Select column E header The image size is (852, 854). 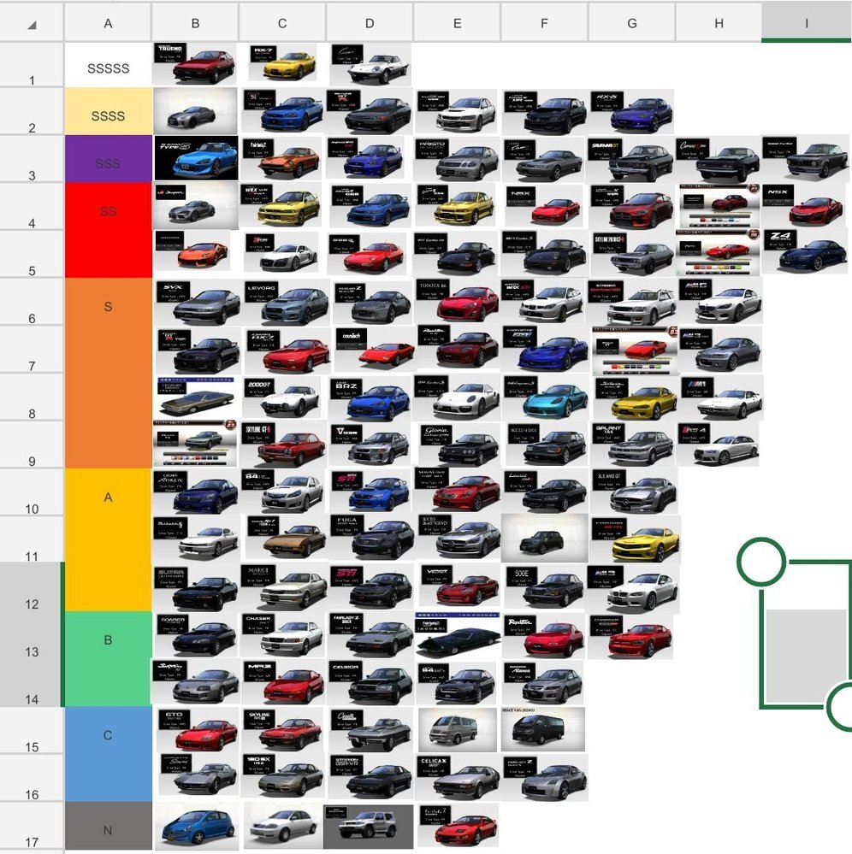[x=457, y=23]
